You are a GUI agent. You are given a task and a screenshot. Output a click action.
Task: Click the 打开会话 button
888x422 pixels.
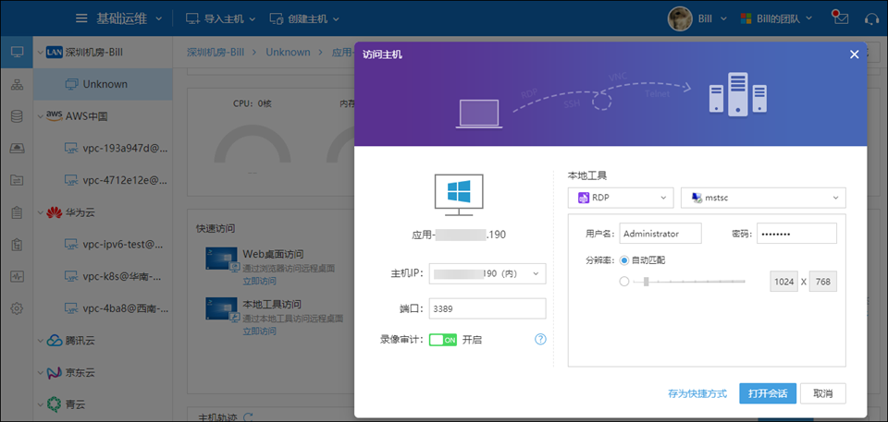point(767,393)
